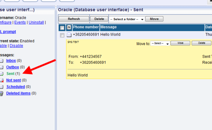Open the 'Select a folder' dropdown

[x=127, y=19]
